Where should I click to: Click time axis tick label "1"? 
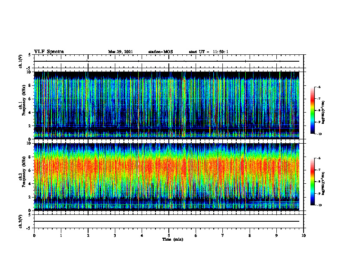point(61,236)
